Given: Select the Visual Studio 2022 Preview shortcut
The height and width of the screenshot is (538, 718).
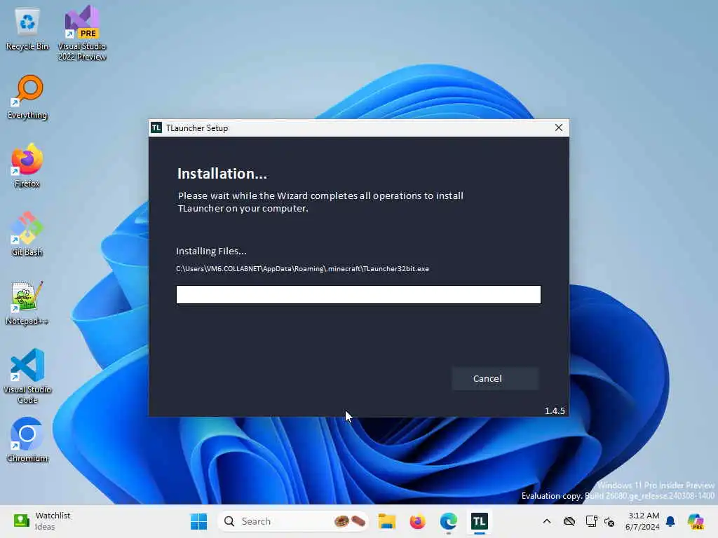Looking at the screenshot, I should click(x=82, y=33).
